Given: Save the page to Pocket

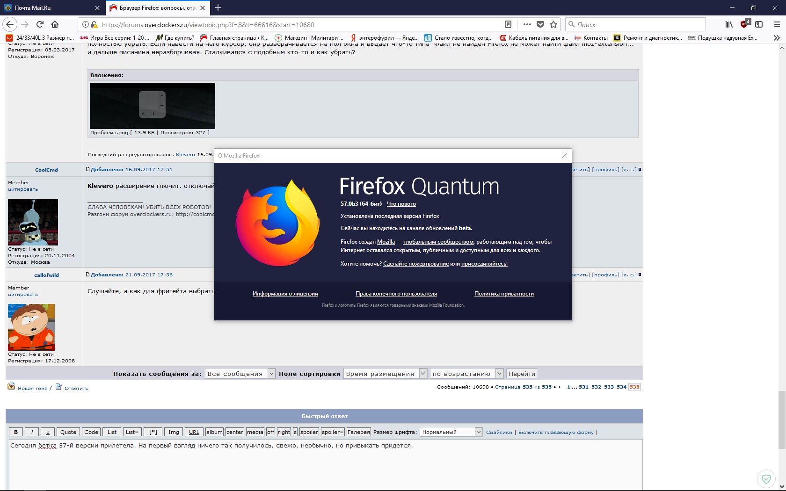Looking at the screenshot, I should pyautogui.click(x=540, y=24).
